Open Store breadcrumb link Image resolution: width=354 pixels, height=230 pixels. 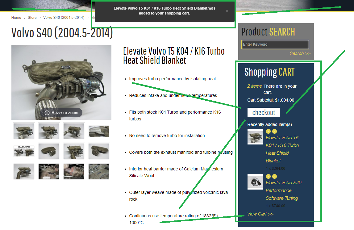pyautogui.click(x=32, y=18)
